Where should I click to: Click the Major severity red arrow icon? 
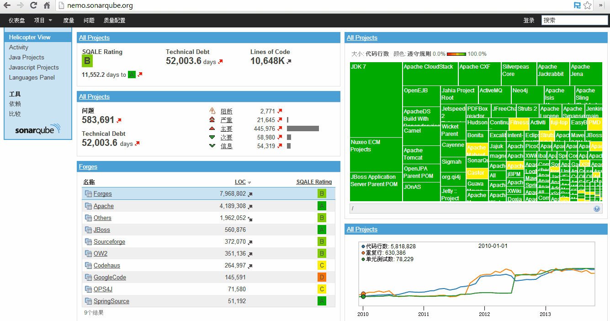[x=212, y=128]
